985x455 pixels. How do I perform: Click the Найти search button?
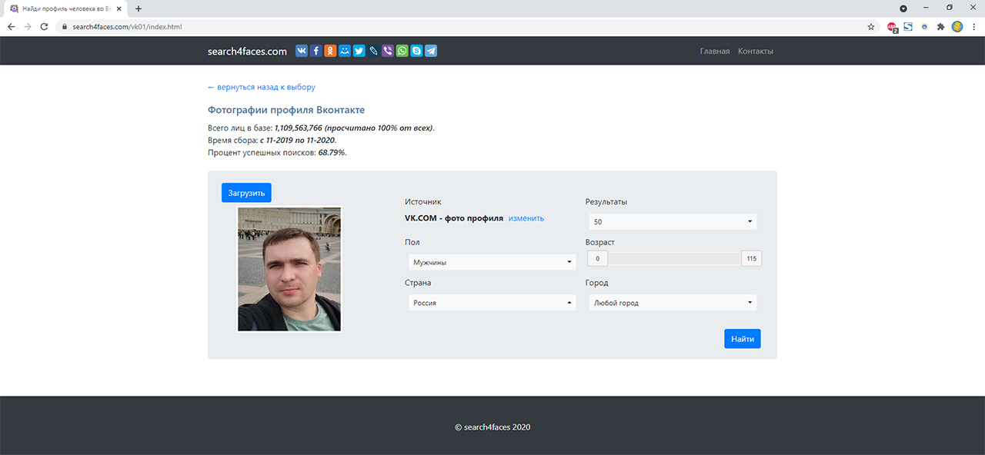tap(743, 339)
